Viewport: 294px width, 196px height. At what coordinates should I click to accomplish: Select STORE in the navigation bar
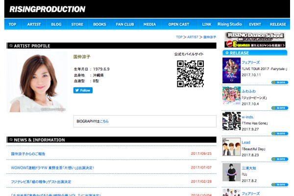(77, 24)
